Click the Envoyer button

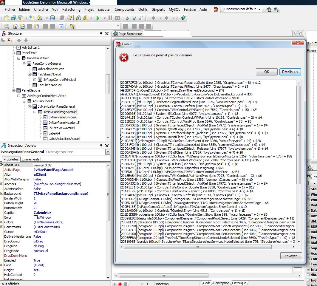point(291,256)
